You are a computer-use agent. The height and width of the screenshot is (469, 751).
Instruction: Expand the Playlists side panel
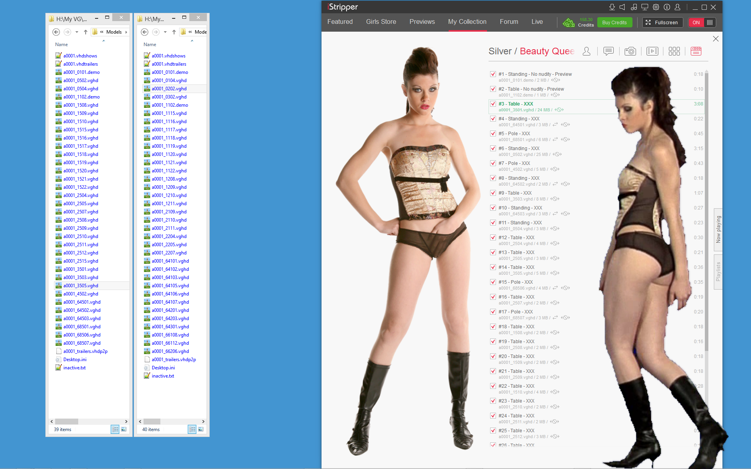tap(718, 272)
